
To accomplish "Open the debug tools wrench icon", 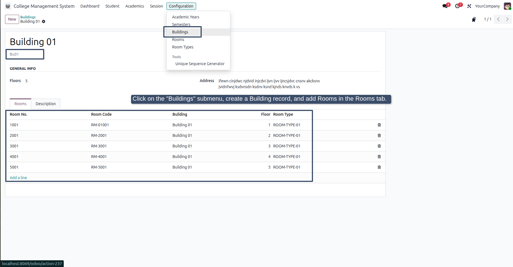I will pos(469,6).
